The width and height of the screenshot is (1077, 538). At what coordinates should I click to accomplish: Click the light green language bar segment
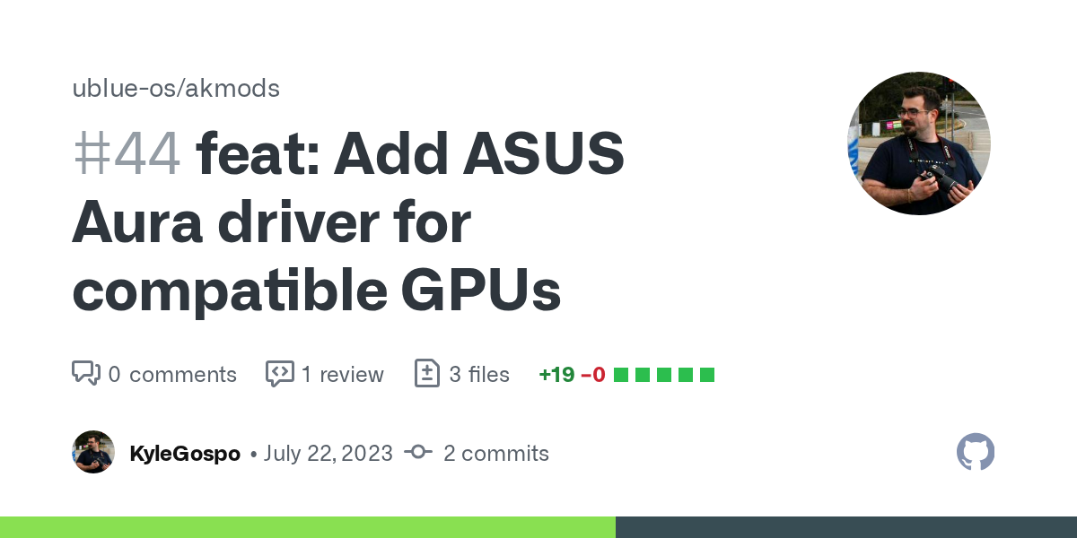point(307,527)
